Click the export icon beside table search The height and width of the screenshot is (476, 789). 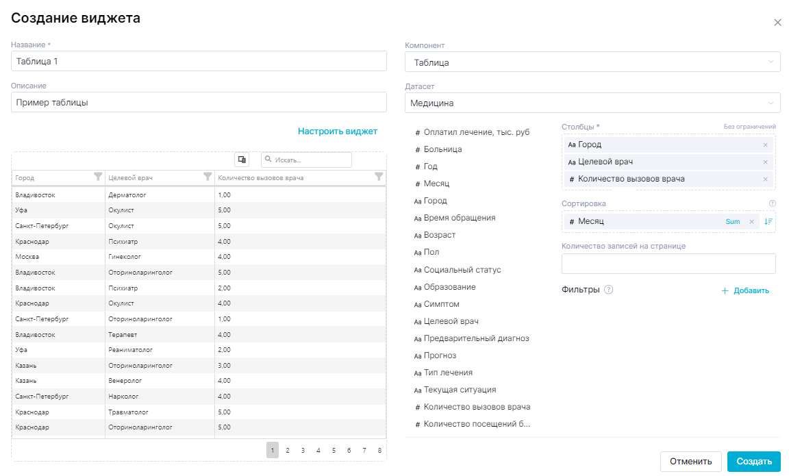pos(242,160)
